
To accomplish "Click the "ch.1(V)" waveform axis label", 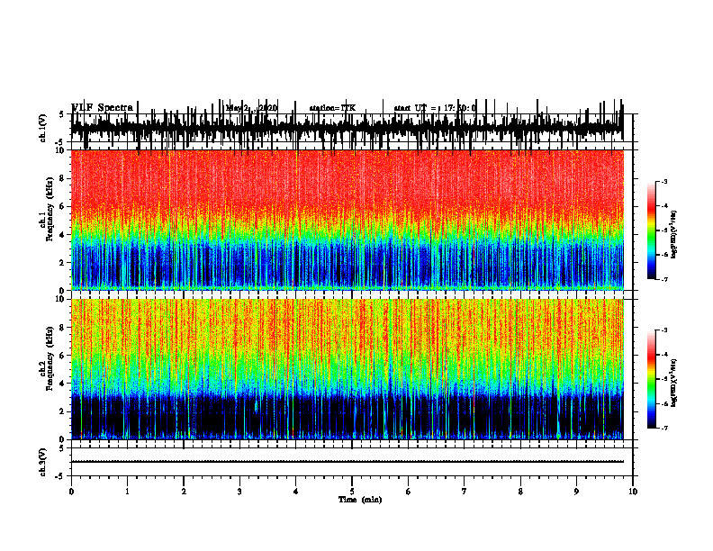I will 43,128.
